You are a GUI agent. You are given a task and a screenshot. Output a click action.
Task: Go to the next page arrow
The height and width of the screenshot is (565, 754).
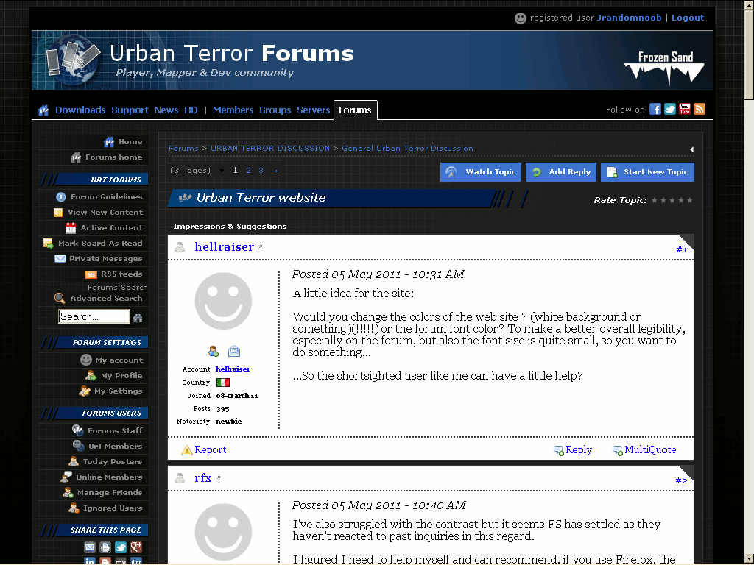point(275,171)
